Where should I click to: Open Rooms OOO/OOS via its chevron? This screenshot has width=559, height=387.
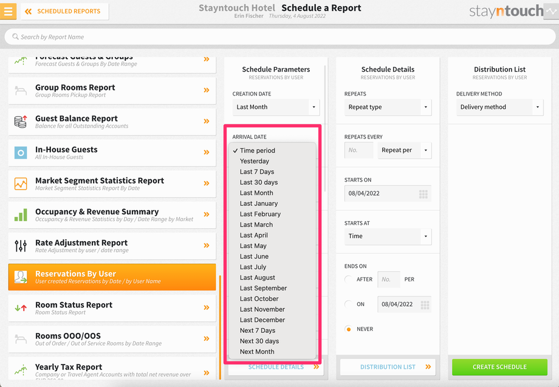(207, 338)
